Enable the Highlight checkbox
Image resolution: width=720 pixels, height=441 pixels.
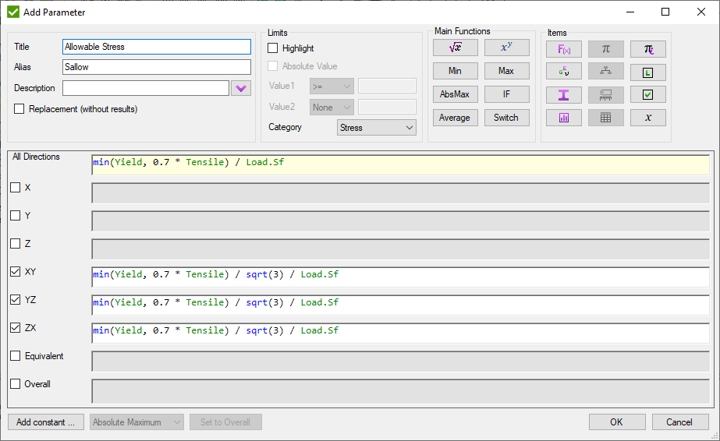pos(273,48)
